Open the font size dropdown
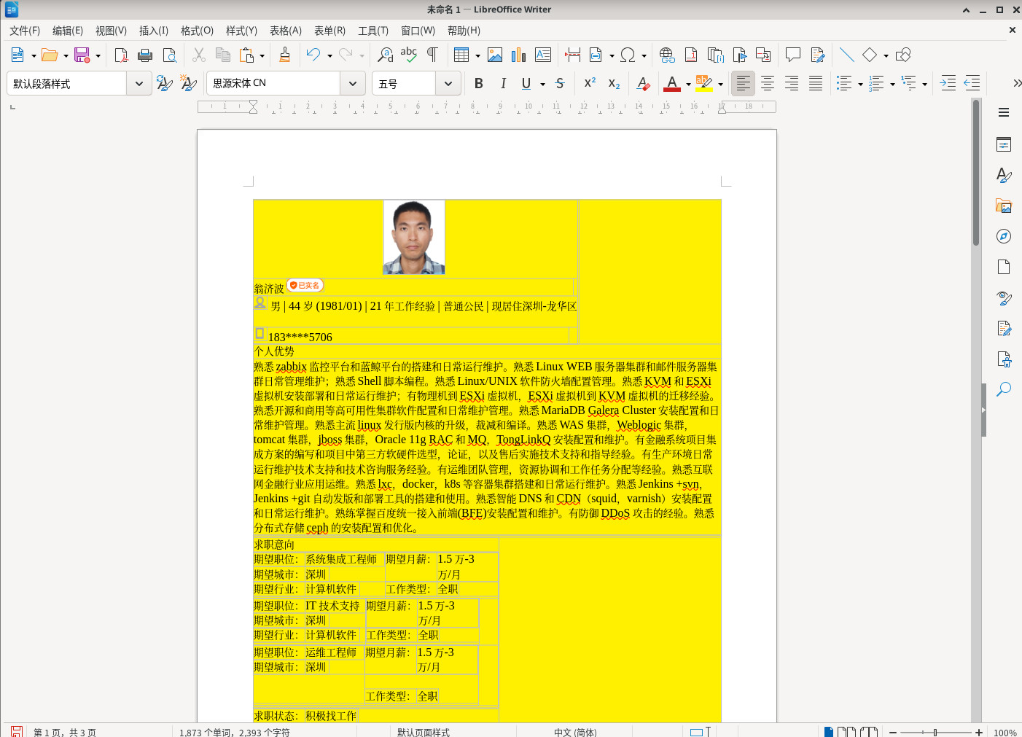Image resolution: width=1022 pixels, height=737 pixels. [448, 84]
